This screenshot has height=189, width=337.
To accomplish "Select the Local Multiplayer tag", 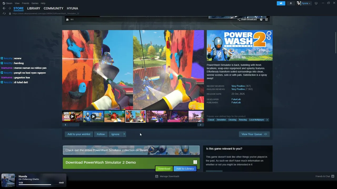I will coord(256,120).
